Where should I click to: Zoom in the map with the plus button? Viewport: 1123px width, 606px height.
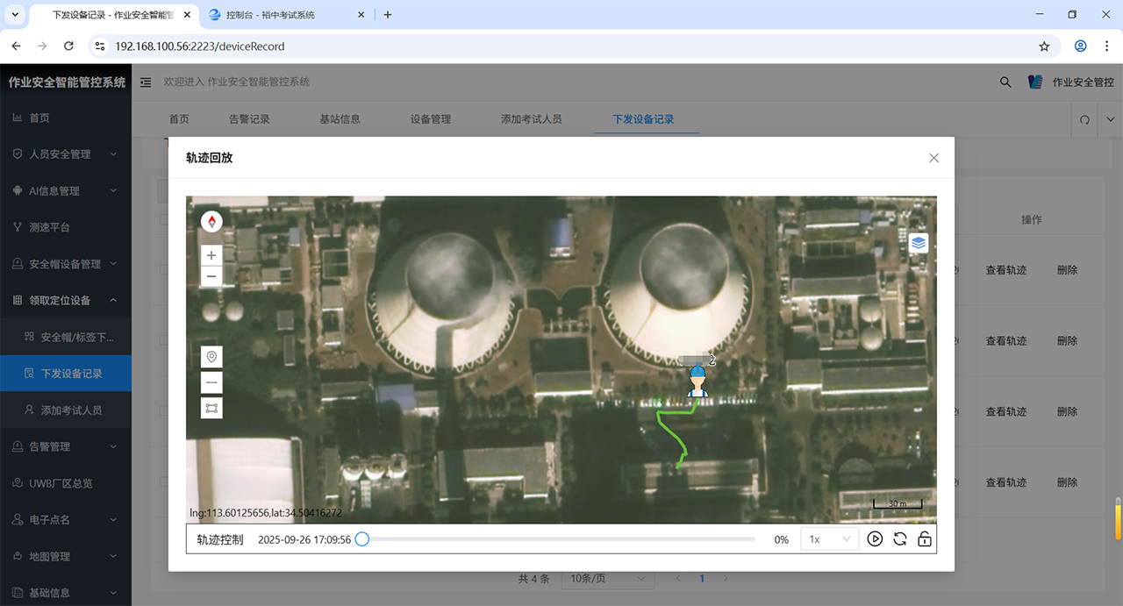211,255
